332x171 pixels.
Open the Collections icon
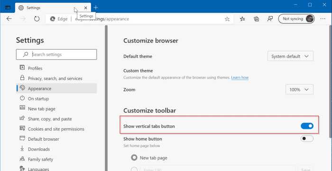(257, 19)
